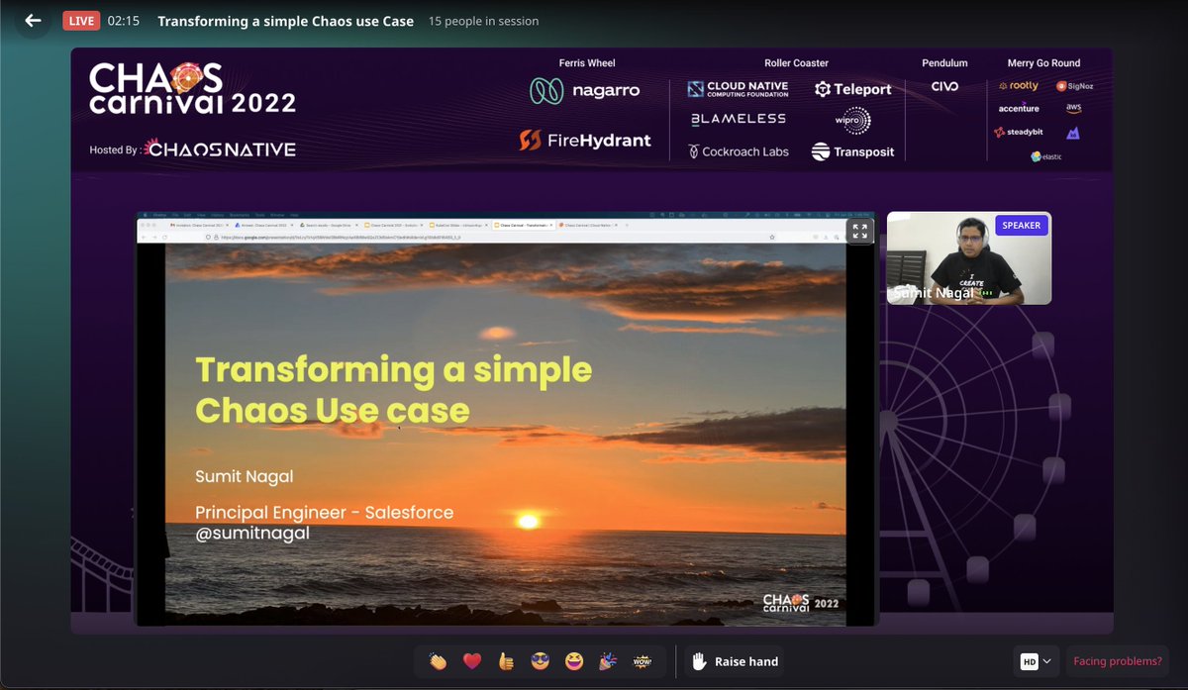Send a clapping hands reaction
1188x690 pixels.
(x=439, y=661)
